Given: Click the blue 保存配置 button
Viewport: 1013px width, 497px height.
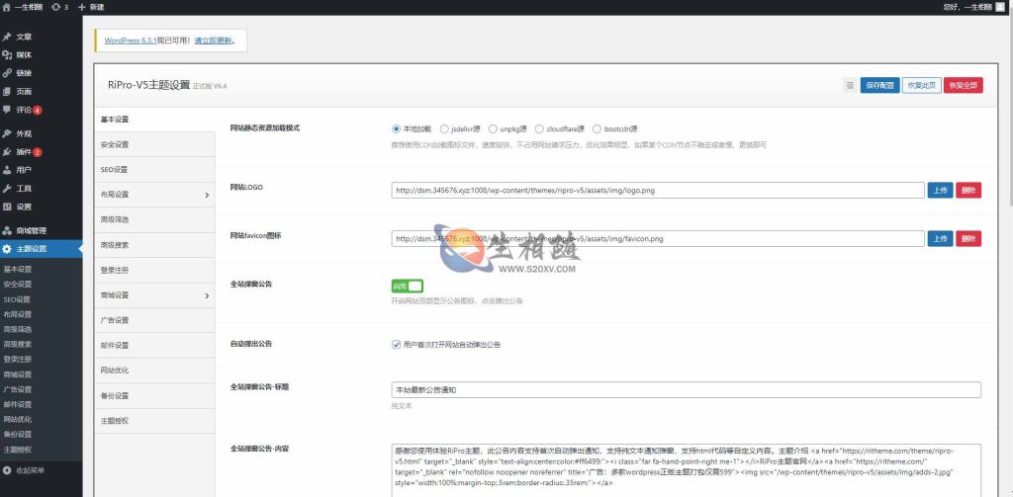Looking at the screenshot, I should 879,85.
